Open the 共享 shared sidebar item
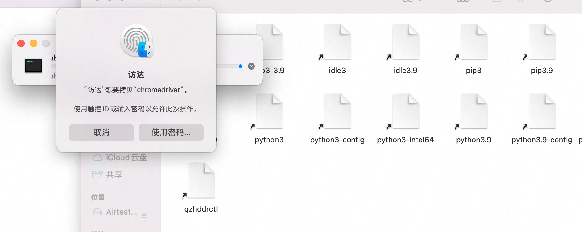Image resolution: width=582 pixels, height=232 pixels. tap(114, 175)
